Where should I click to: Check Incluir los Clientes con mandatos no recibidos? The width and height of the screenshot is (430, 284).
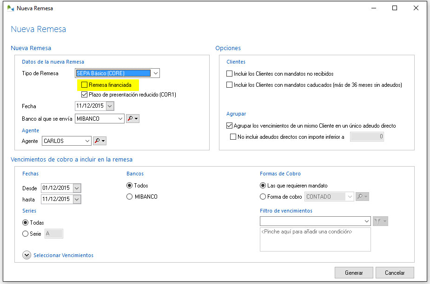229,74
